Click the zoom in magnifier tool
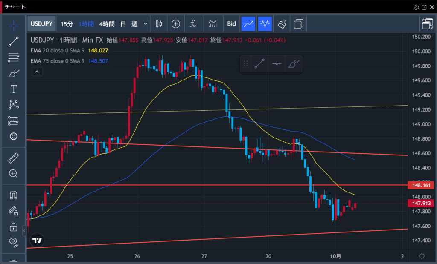Image resolution: width=437 pixels, height=264 pixels. click(x=14, y=174)
